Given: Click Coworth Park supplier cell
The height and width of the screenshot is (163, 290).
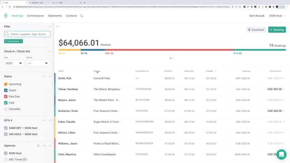Looking at the screenshot, I should [101, 78].
